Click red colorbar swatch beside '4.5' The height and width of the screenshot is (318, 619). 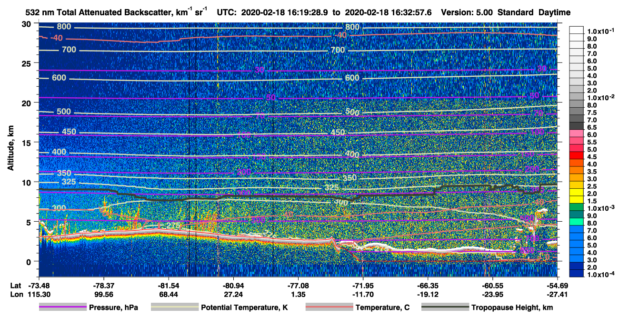click(577, 155)
